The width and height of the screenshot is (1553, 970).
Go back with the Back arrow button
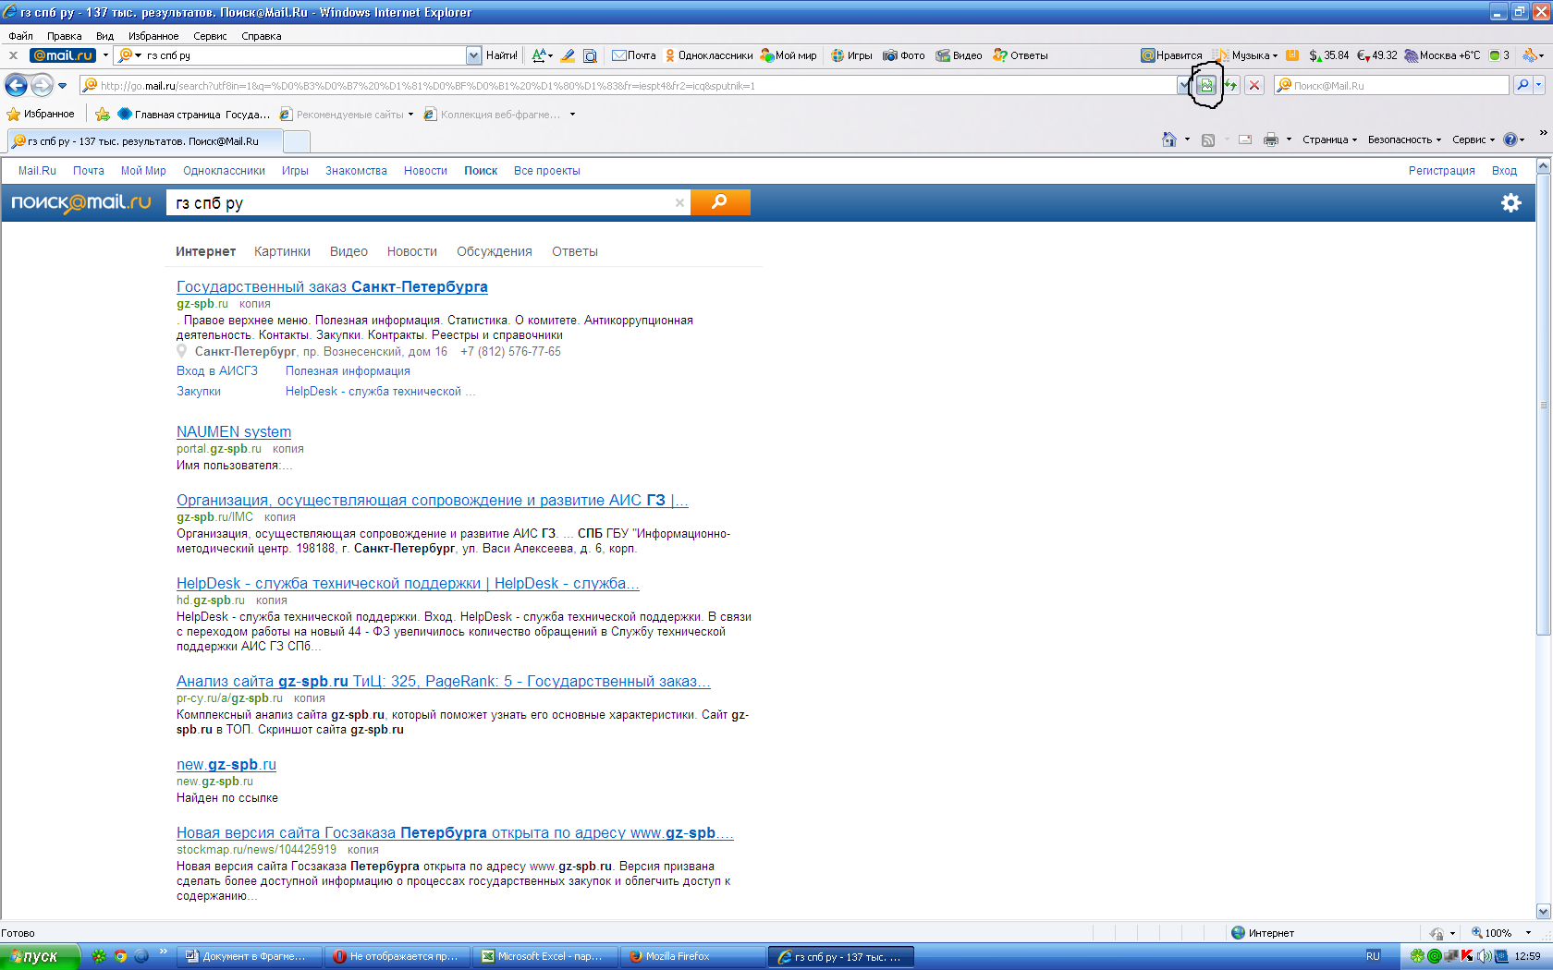pyautogui.click(x=16, y=85)
